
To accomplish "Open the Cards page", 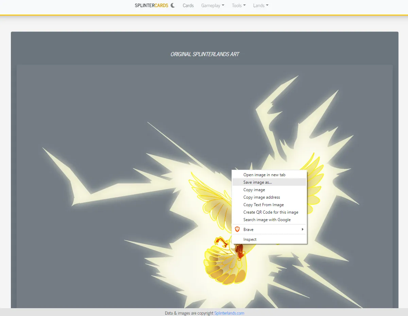I will coord(188,5).
